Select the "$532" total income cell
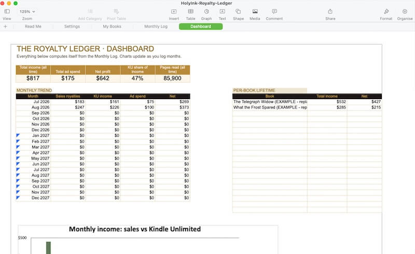 point(327,102)
